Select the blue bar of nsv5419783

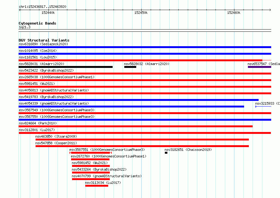click(x=138, y=100)
